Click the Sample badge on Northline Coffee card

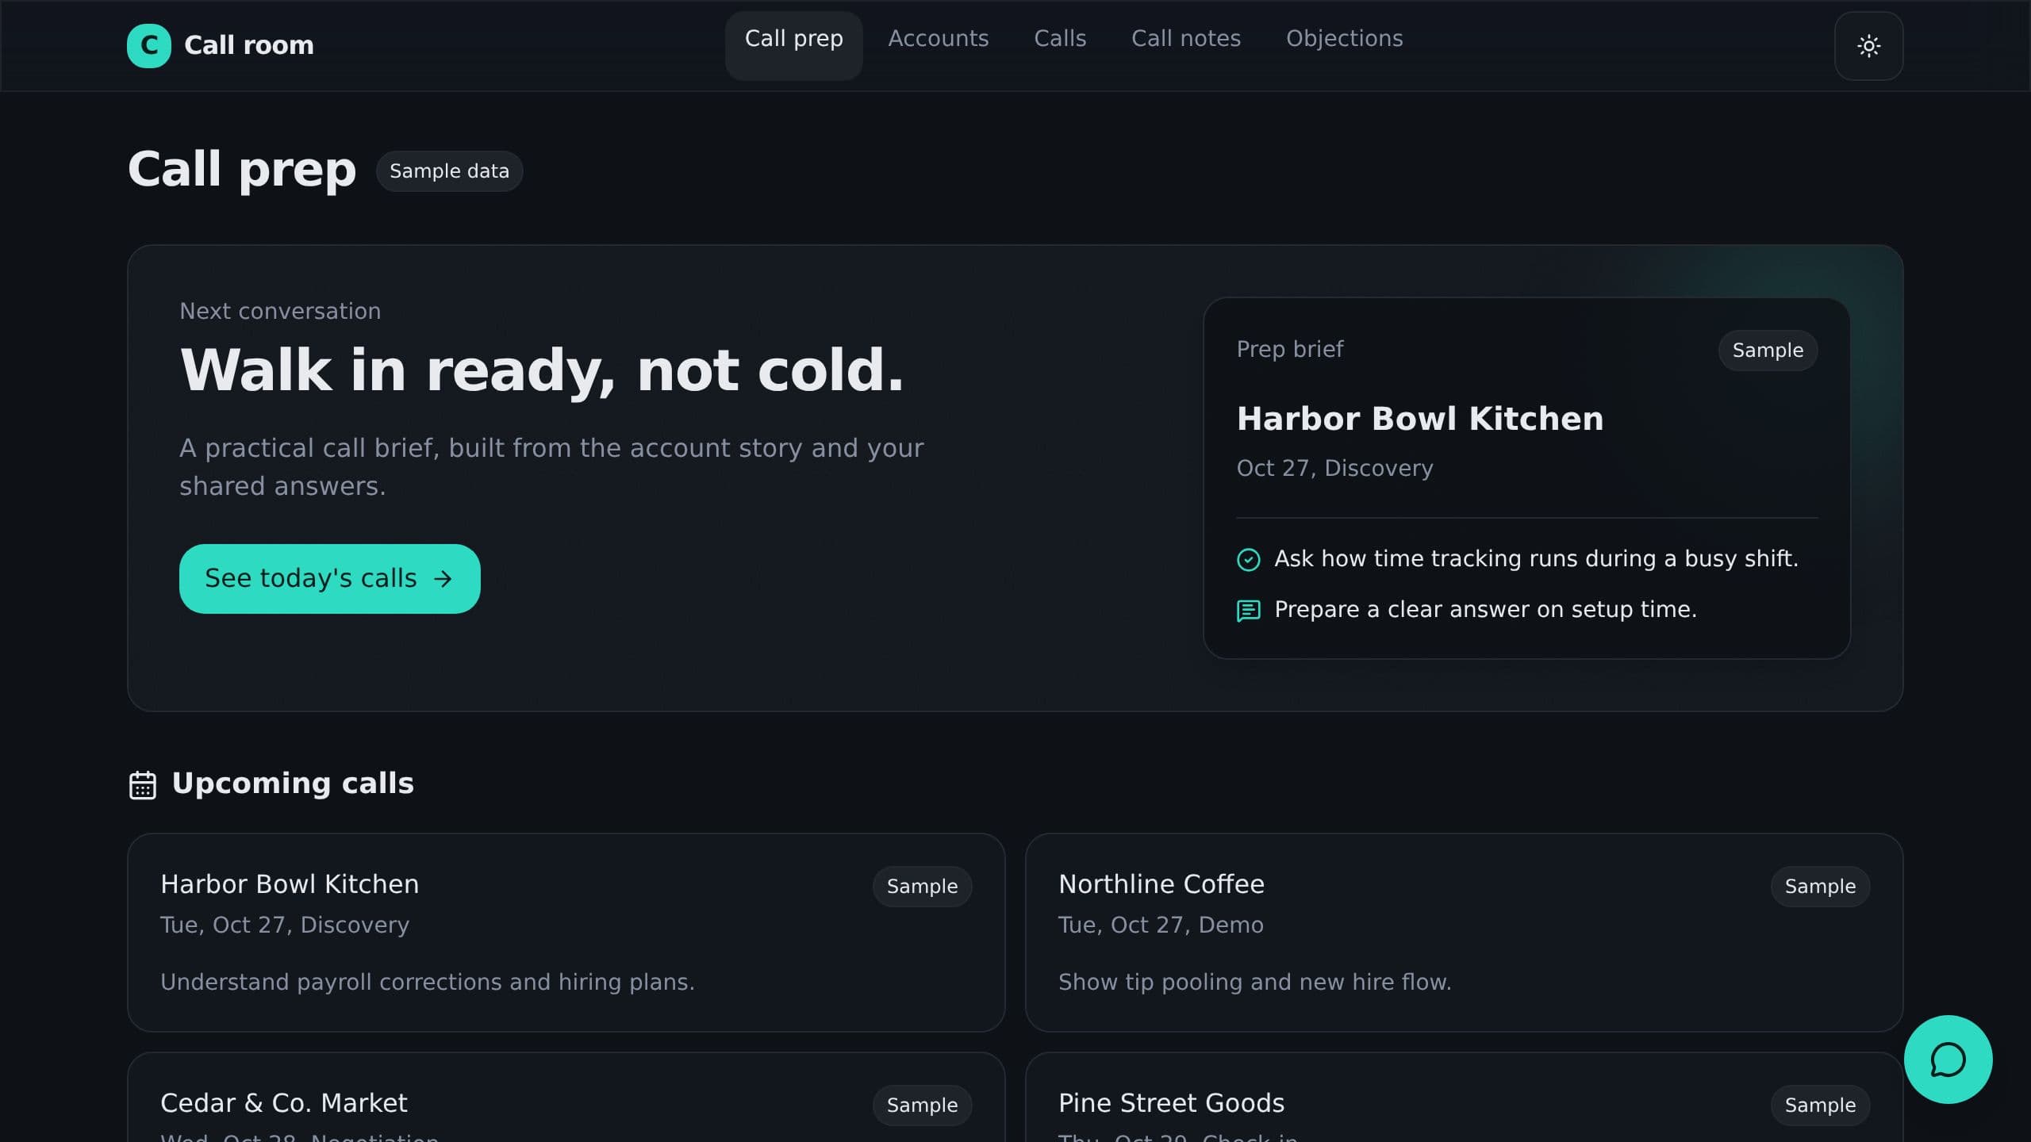tap(1820, 887)
